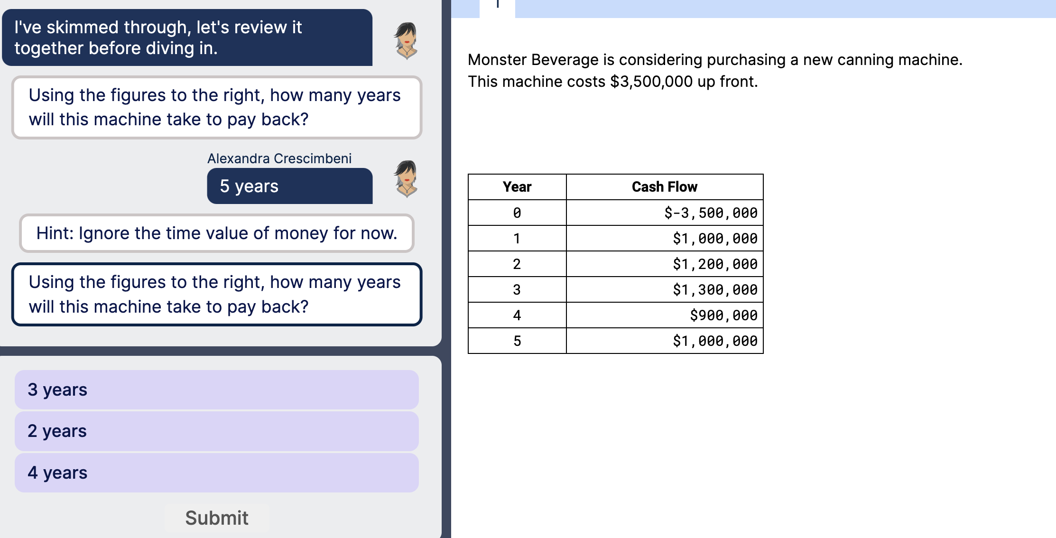The width and height of the screenshot is (1056, 538).
Task: Click the Year 3 cash flow of $1,300,000
Action: pos(714,289)
